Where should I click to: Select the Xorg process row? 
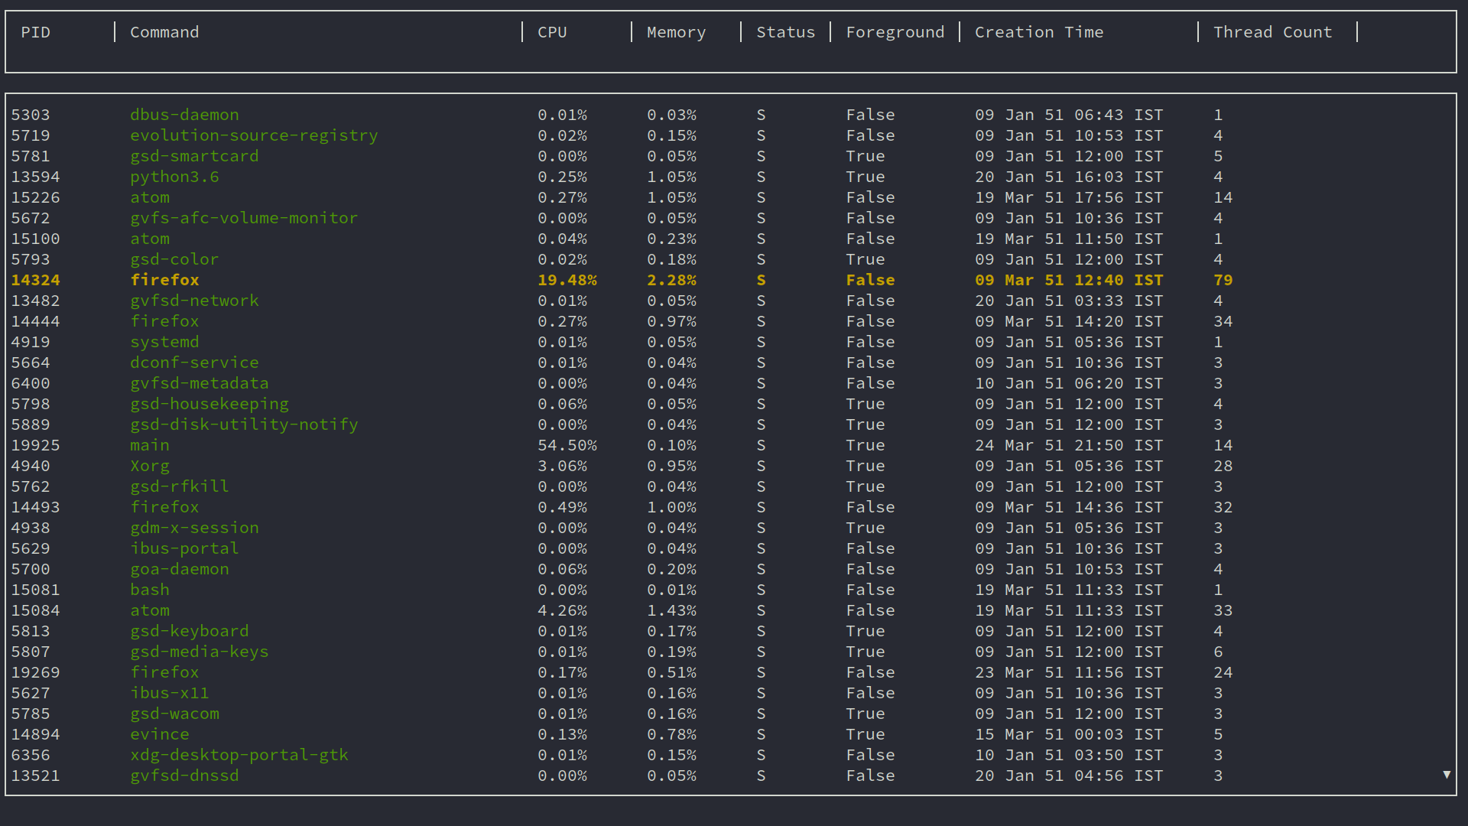(x=150, y=466)
